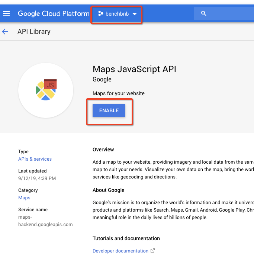
Task: Focus the top search bar field
Action: (224, 13)
